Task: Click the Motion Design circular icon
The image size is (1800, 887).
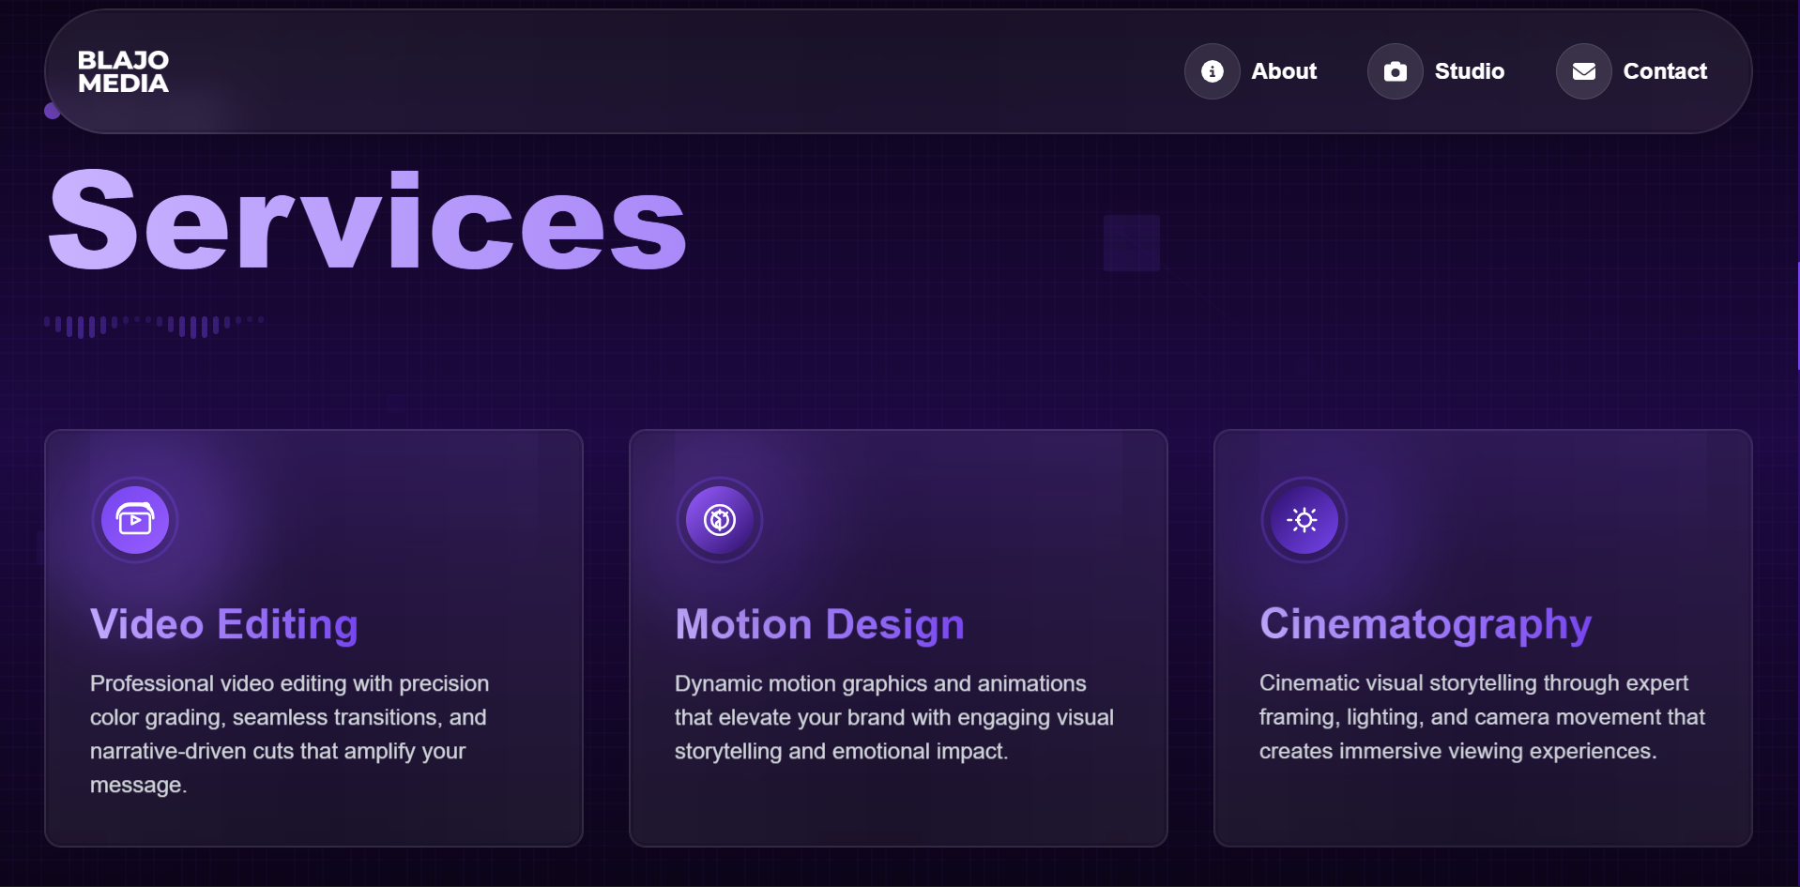Action: [x=720, y=520]
